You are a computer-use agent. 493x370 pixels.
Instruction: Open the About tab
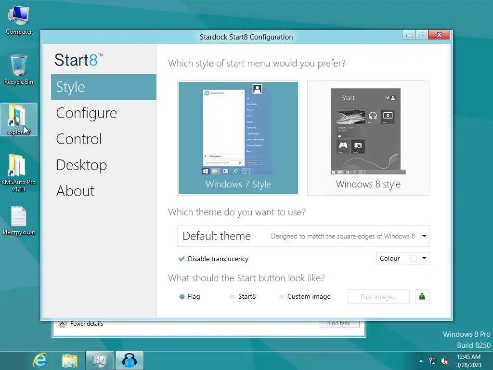pos(104,191)
